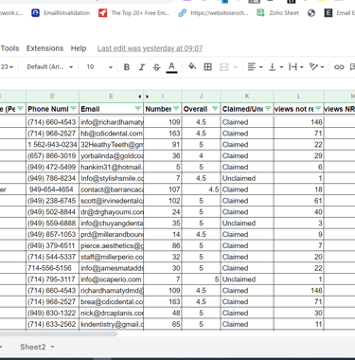
Task: Open the Emaillistvalidation bookmark
Action: click(x=61, y=13)
